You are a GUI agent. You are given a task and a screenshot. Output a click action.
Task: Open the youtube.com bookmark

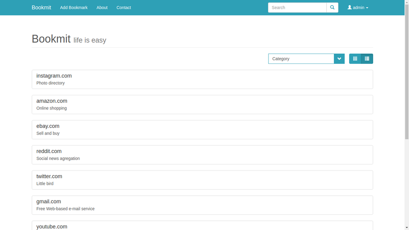point(52,227)
